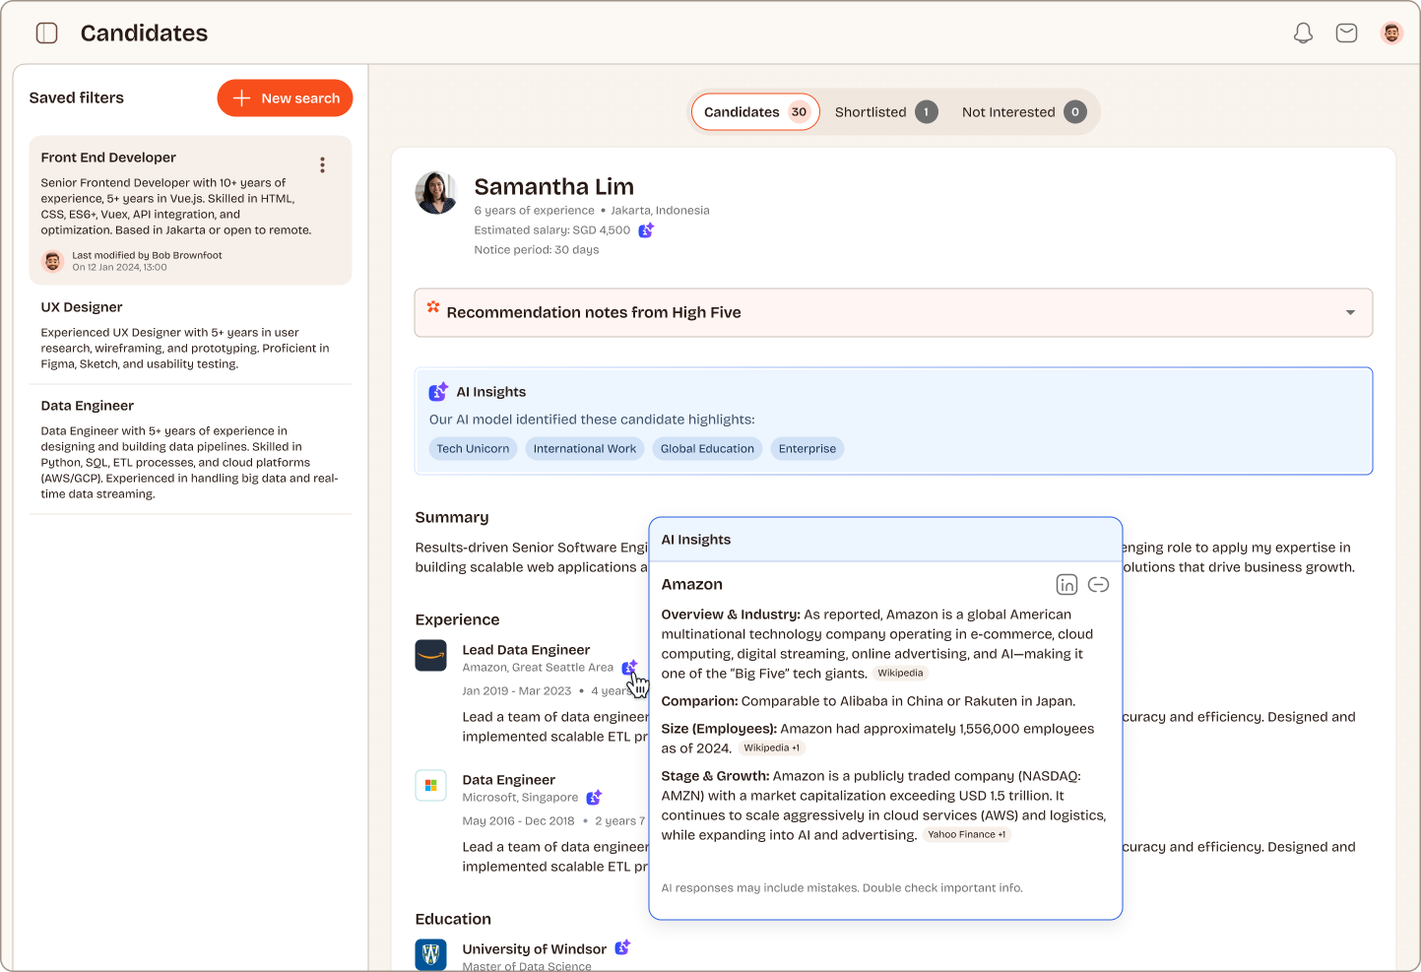1421x972 pixels.
Task: Select the Global Education highlight tag
Action: click(x=707, y=448)
